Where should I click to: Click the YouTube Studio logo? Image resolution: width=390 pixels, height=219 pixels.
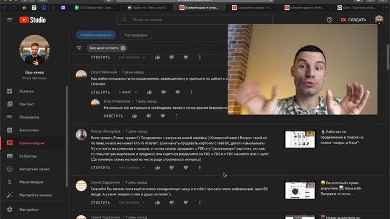coord(32,20)
